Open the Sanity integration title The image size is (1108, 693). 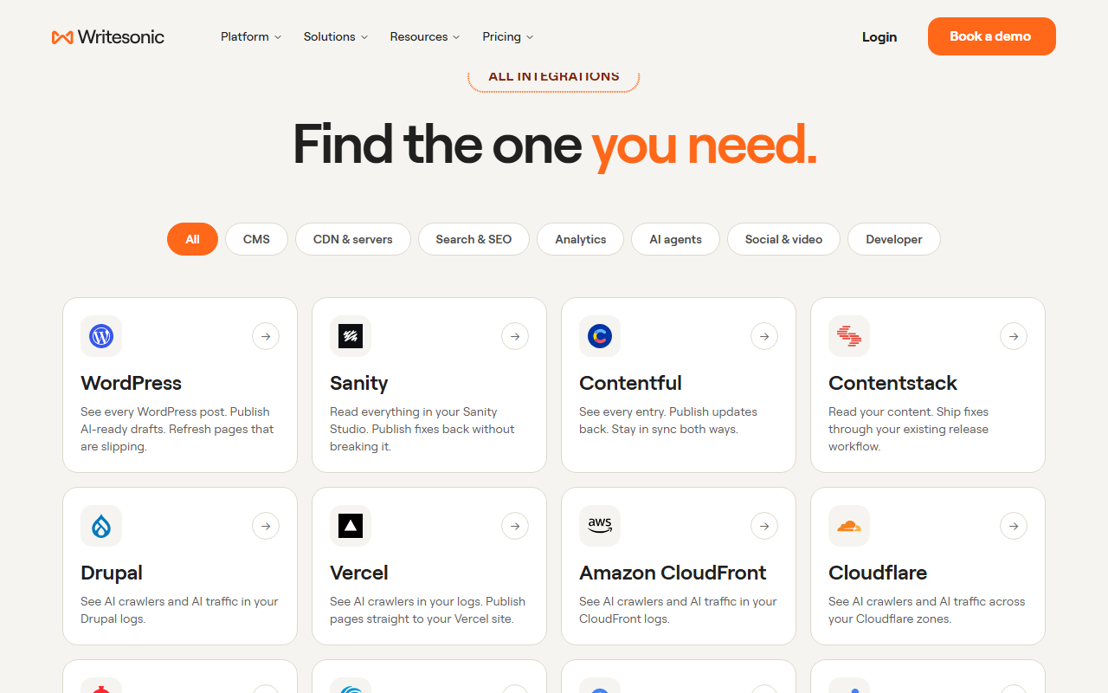pos(358,383)
